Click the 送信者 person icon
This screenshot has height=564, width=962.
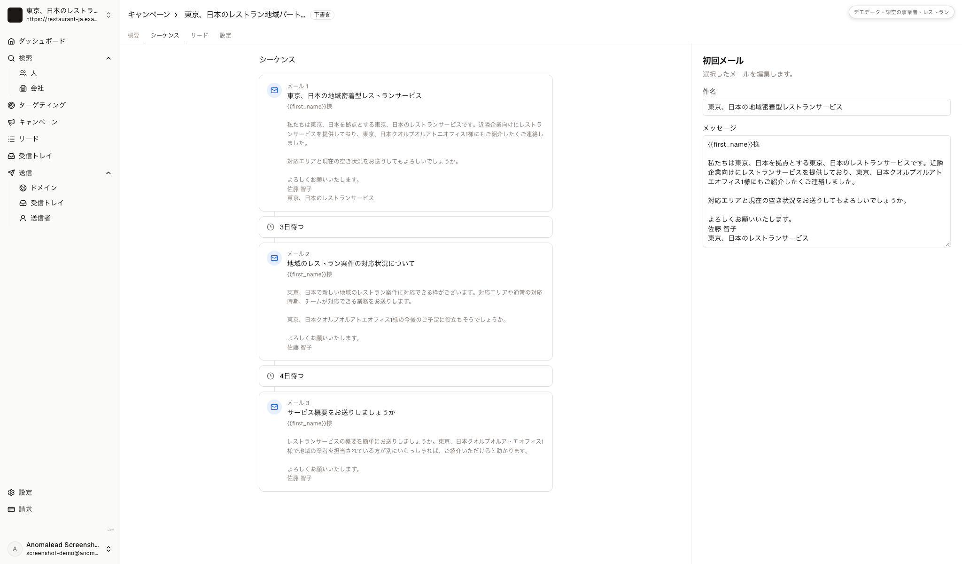[x=23, y=218]
